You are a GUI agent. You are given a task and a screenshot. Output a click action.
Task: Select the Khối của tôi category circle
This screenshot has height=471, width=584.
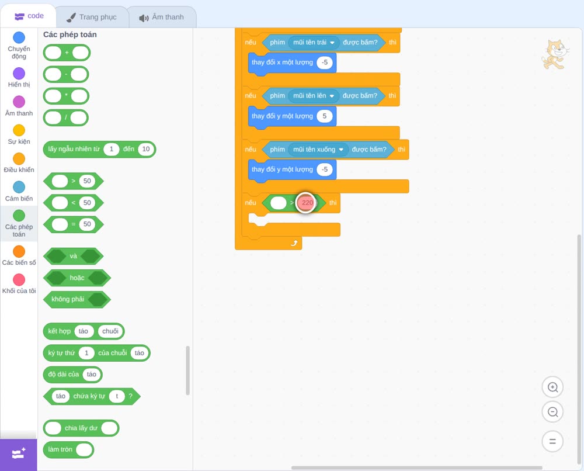pyautogui.click(x=19, y=279)
